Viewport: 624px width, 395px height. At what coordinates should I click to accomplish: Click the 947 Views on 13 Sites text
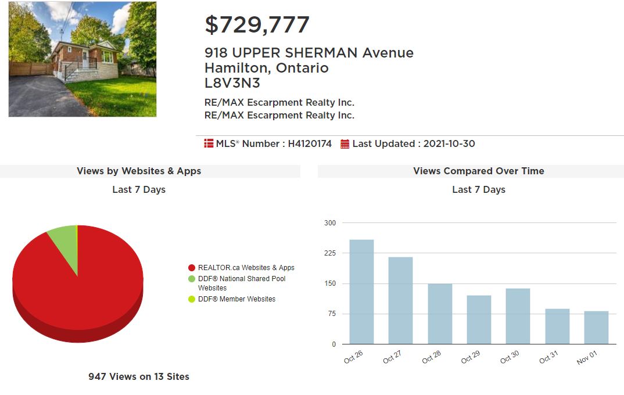[139, 376]
